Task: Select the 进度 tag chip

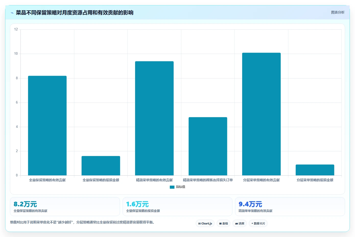Action: pos(240,223)
